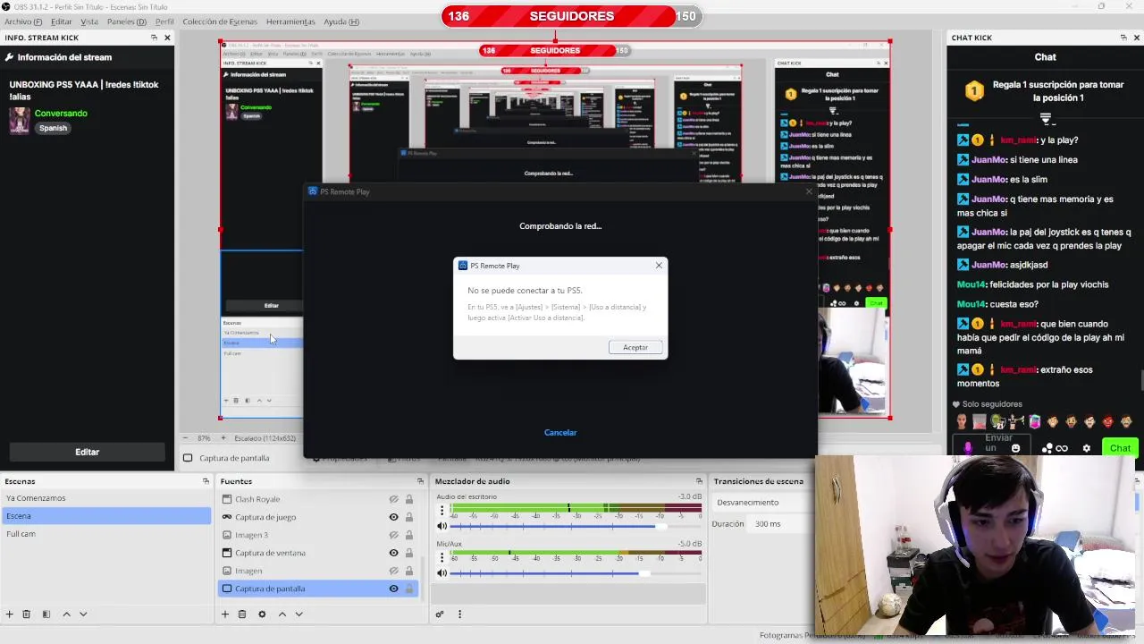1144x644 pixels.
Task: Open audio mixer menu dots at bottom
Action: (459, 614)
